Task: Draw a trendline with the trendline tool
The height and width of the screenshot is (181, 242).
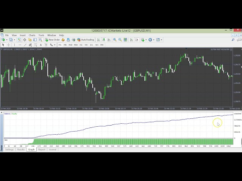Action: (x=25, y=45)
